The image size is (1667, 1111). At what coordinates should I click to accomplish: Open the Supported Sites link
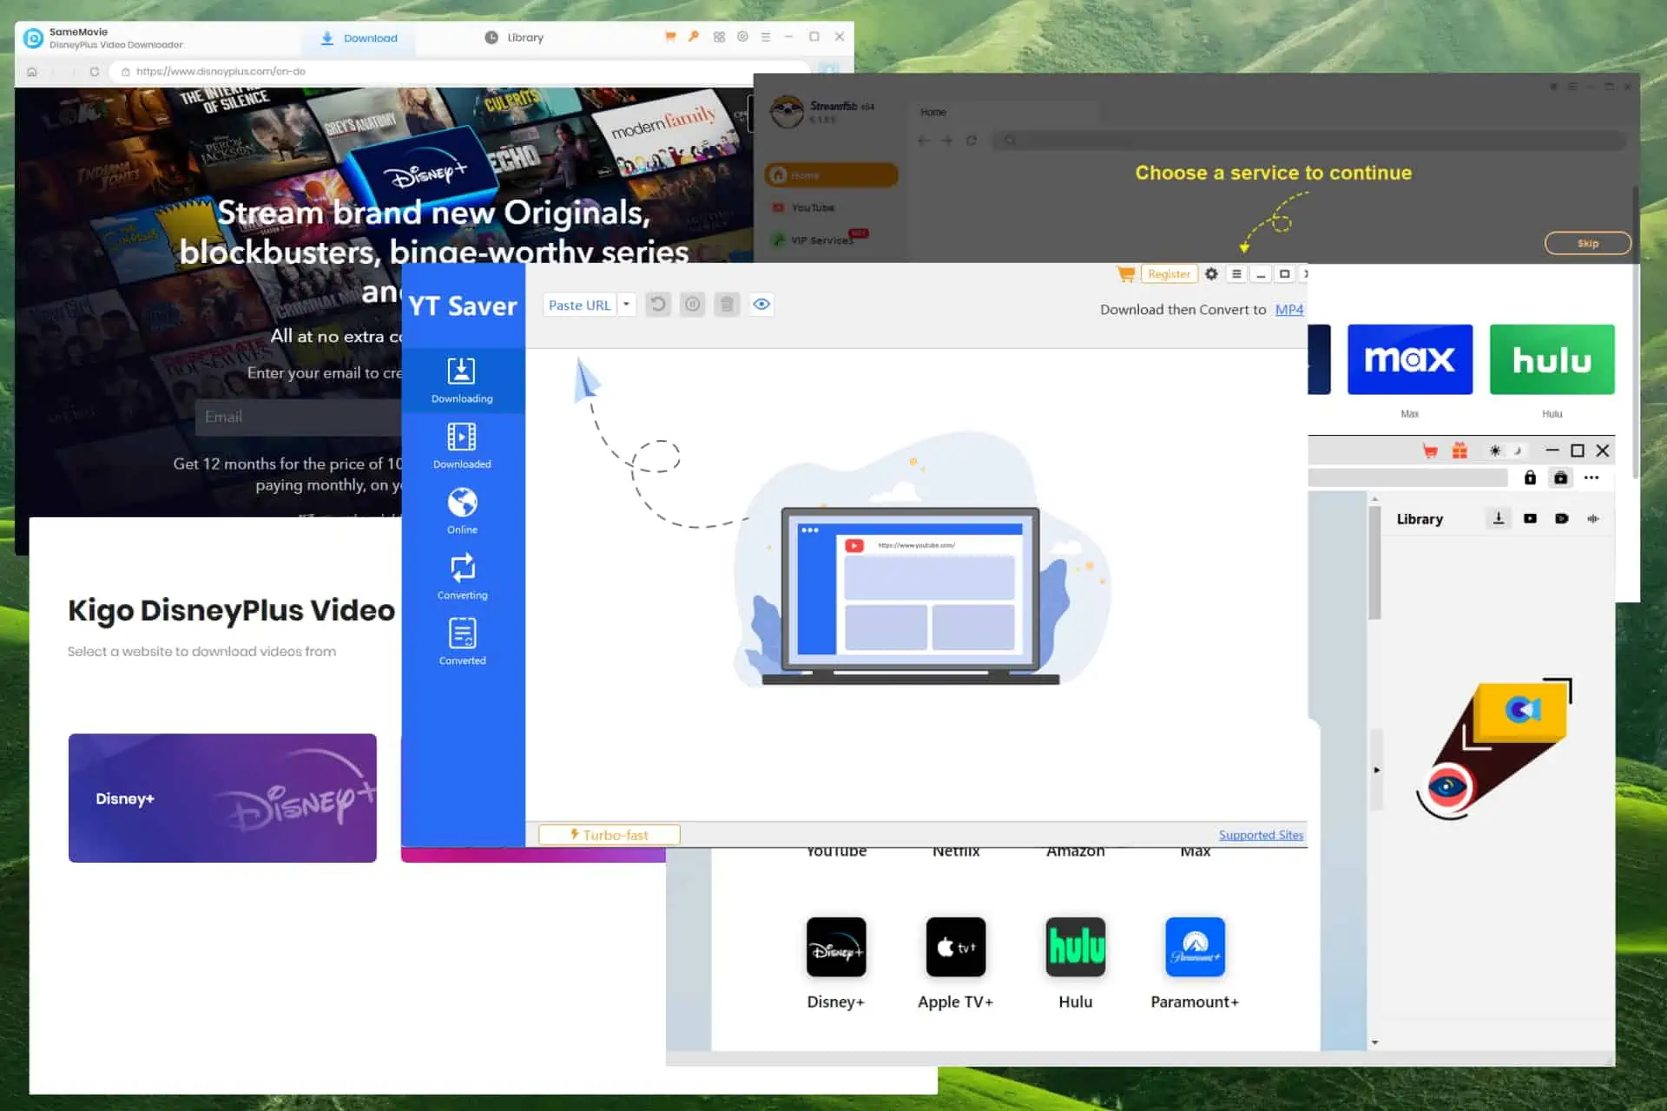[1261, 835]
